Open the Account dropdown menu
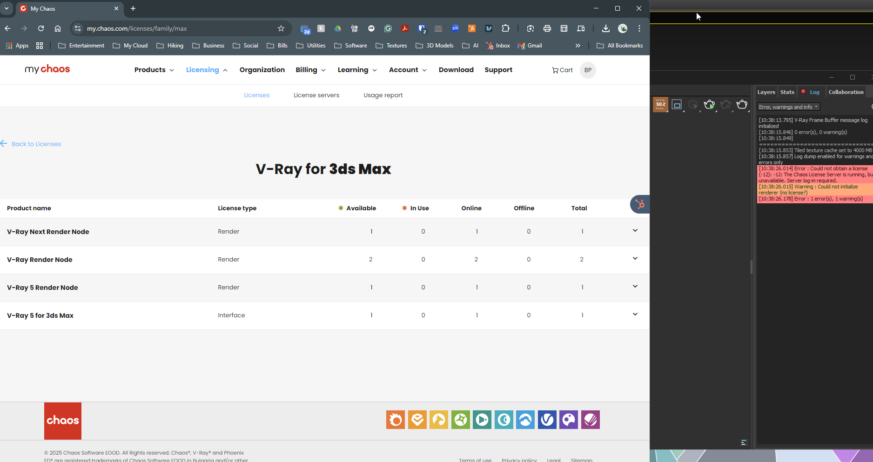The height and width of the screenshot is (462, 873). point(408,70)
